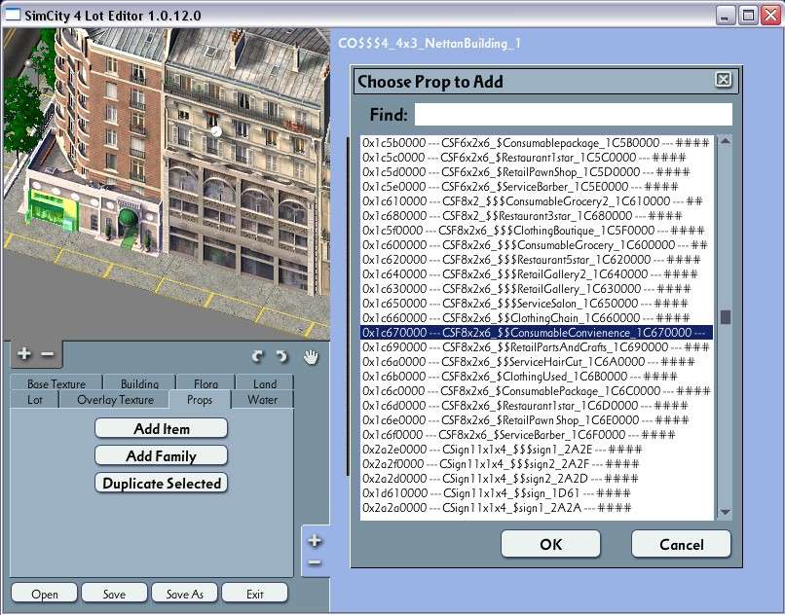Select prop CSign11x1x4_$$sign2_2A2D
785x615 pixels.
tap(537, 479)
